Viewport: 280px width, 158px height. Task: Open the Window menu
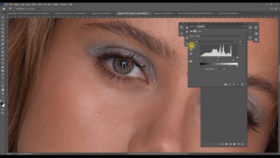tap(63, 4)
